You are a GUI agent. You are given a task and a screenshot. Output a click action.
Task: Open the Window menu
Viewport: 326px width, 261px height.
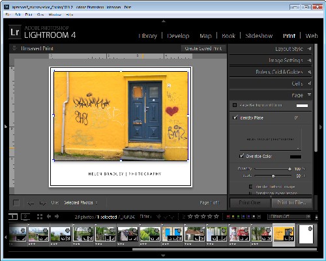point(55,14)
